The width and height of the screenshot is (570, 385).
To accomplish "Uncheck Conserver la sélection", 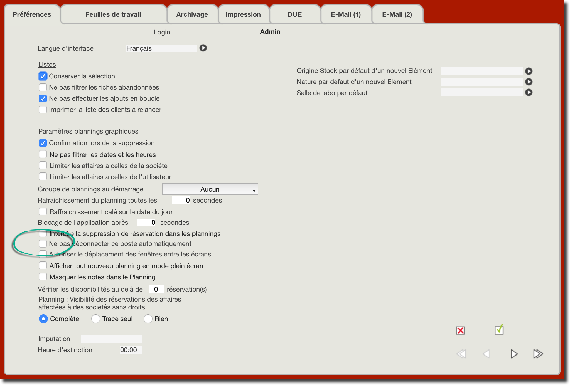I will pyautogui.click(x=43, y=76).
